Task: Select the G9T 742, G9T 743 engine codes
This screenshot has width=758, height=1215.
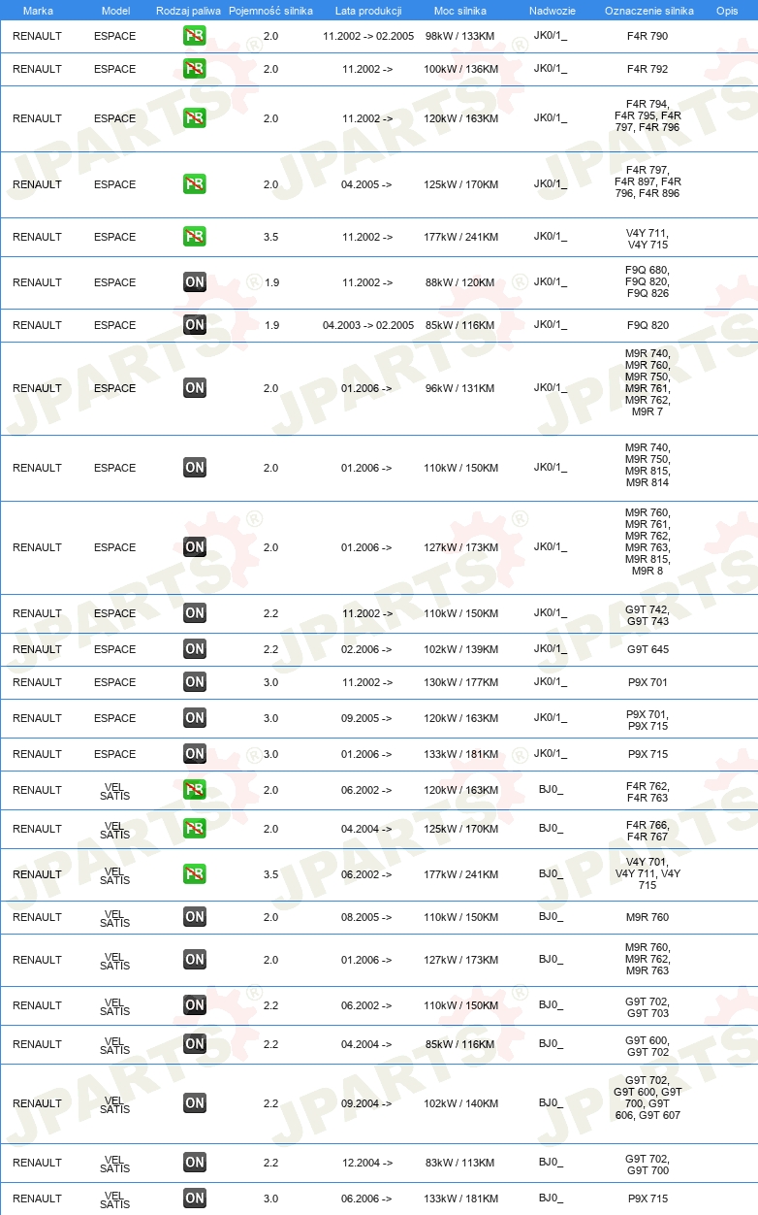Action: tap(647, 614)
